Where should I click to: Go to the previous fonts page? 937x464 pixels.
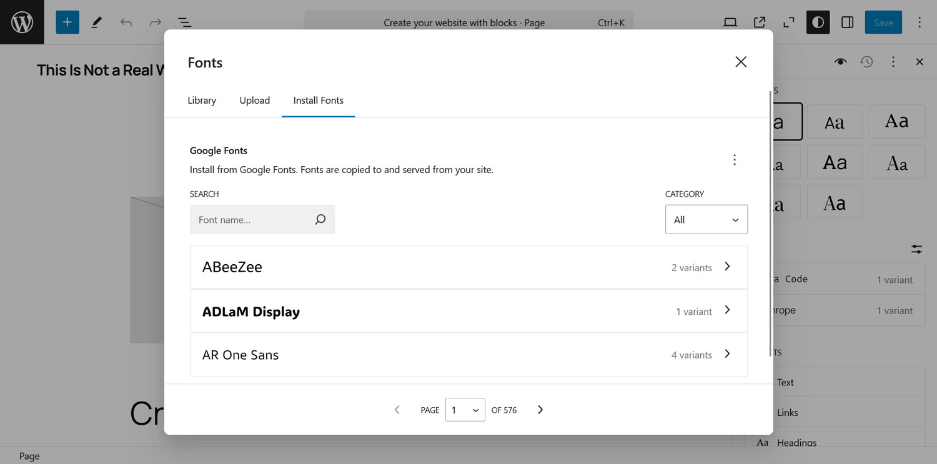tap(397, 410)
